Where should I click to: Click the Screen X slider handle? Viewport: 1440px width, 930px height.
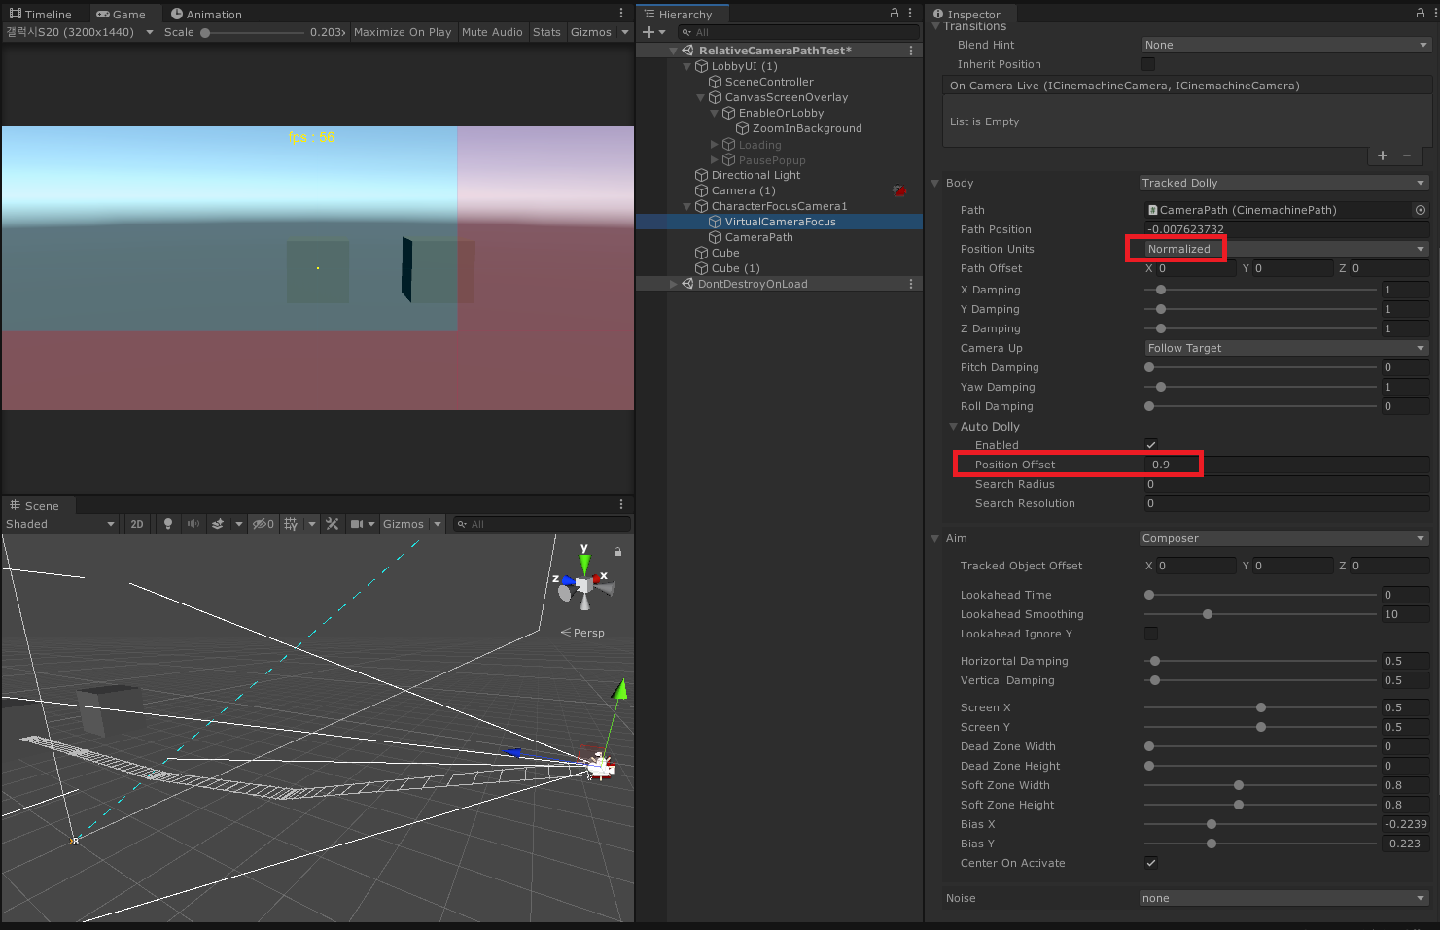coord(1261,707)
